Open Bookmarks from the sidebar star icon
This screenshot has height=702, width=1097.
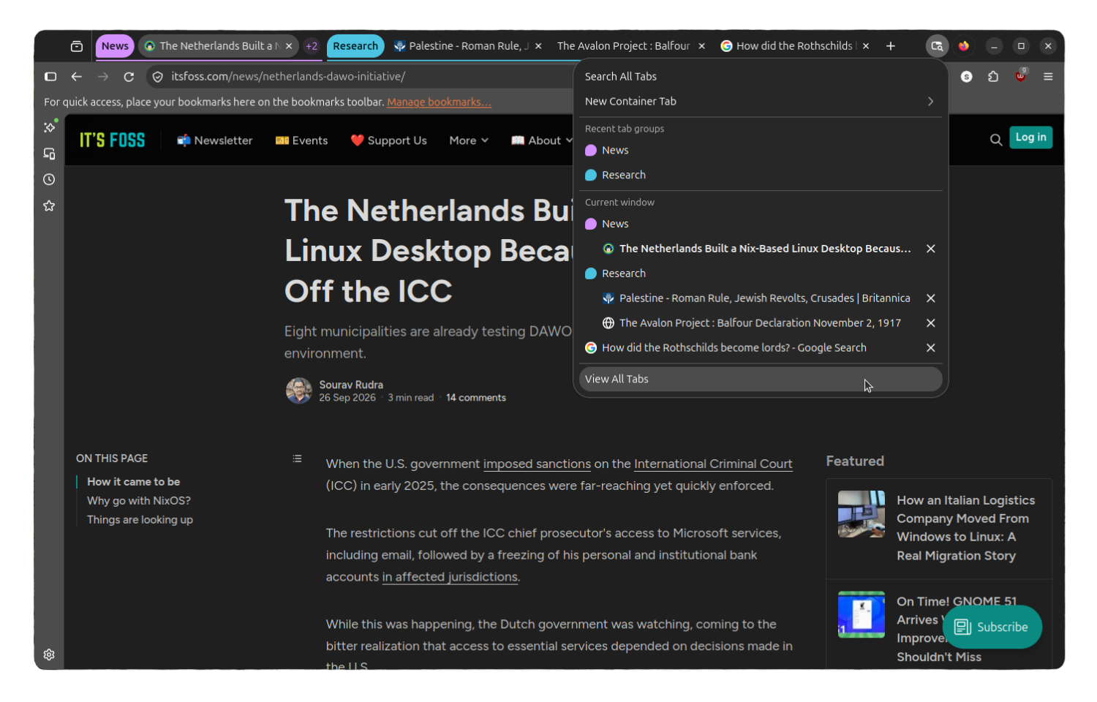[50, 206]
